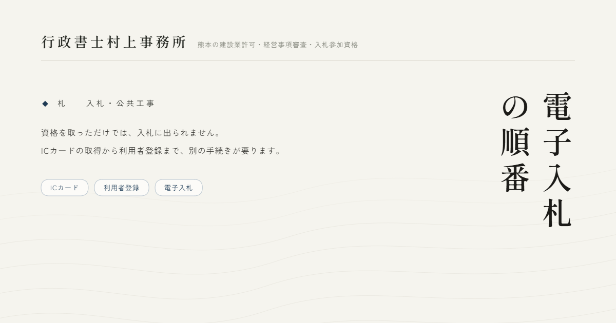The width and height of the screenshot is (616, 323).
Task: Select the ICカード tag pill
Action: pos(65,188)
